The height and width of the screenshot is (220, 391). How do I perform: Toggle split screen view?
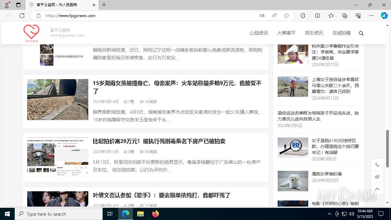point(317,16)
